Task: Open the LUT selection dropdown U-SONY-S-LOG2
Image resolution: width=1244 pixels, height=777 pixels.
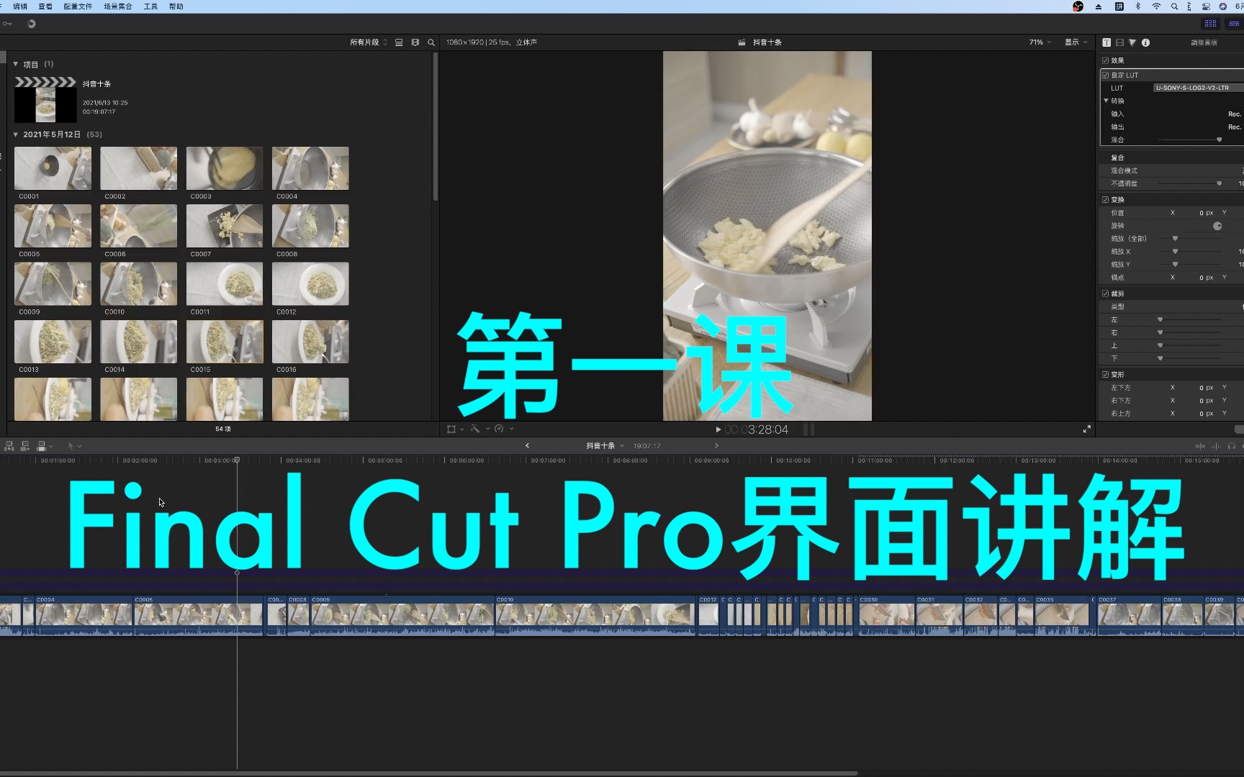Action: pyautogui.click(x=1198, y=88)
